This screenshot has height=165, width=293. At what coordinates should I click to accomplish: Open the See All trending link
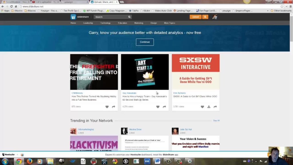[x=216, y=121]
